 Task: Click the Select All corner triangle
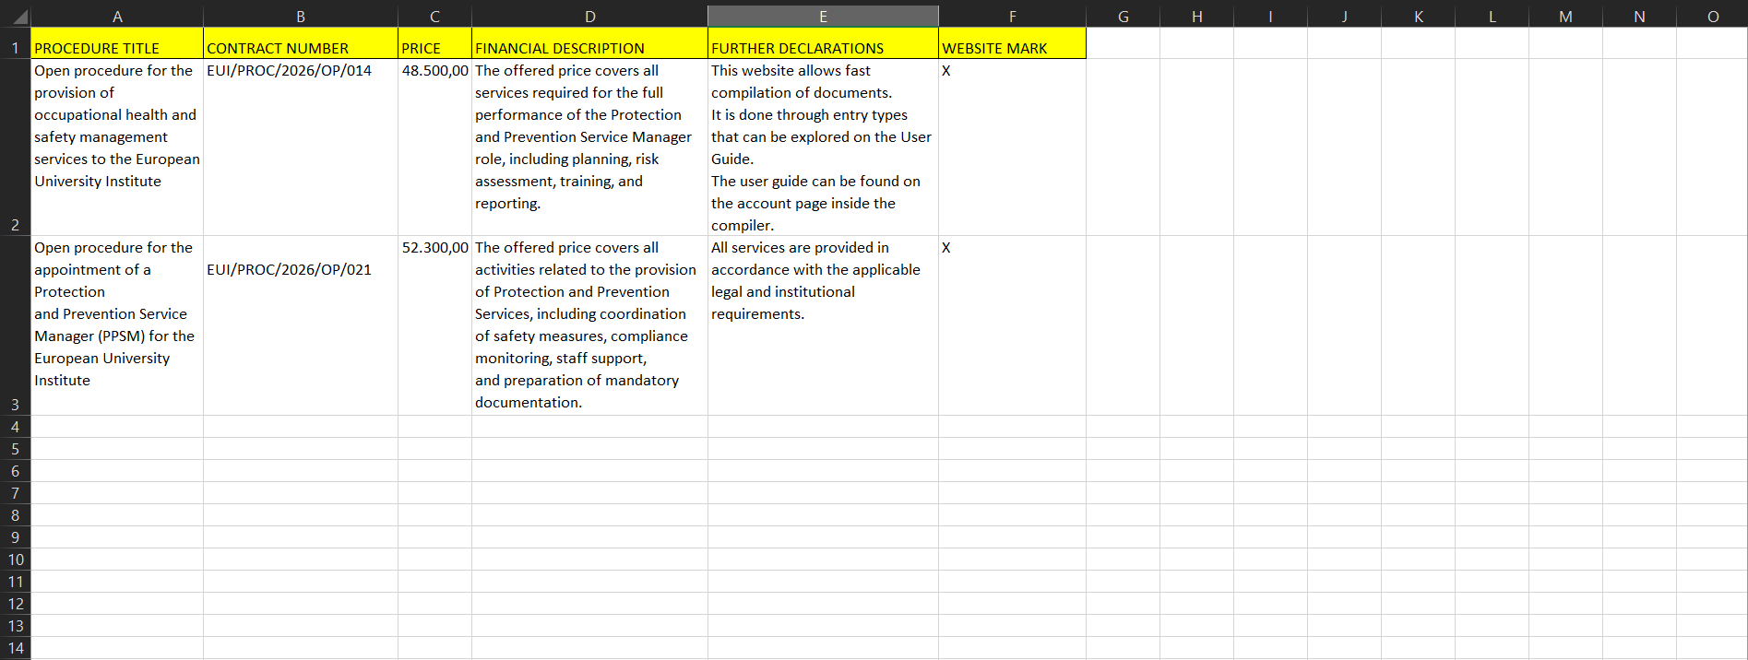point(18,17)
